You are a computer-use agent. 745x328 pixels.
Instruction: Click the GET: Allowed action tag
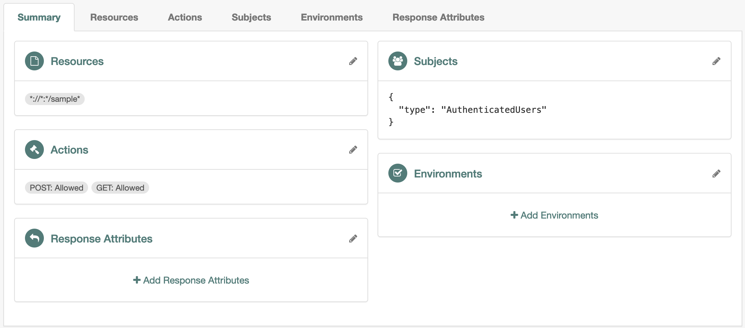coord(120,188)
